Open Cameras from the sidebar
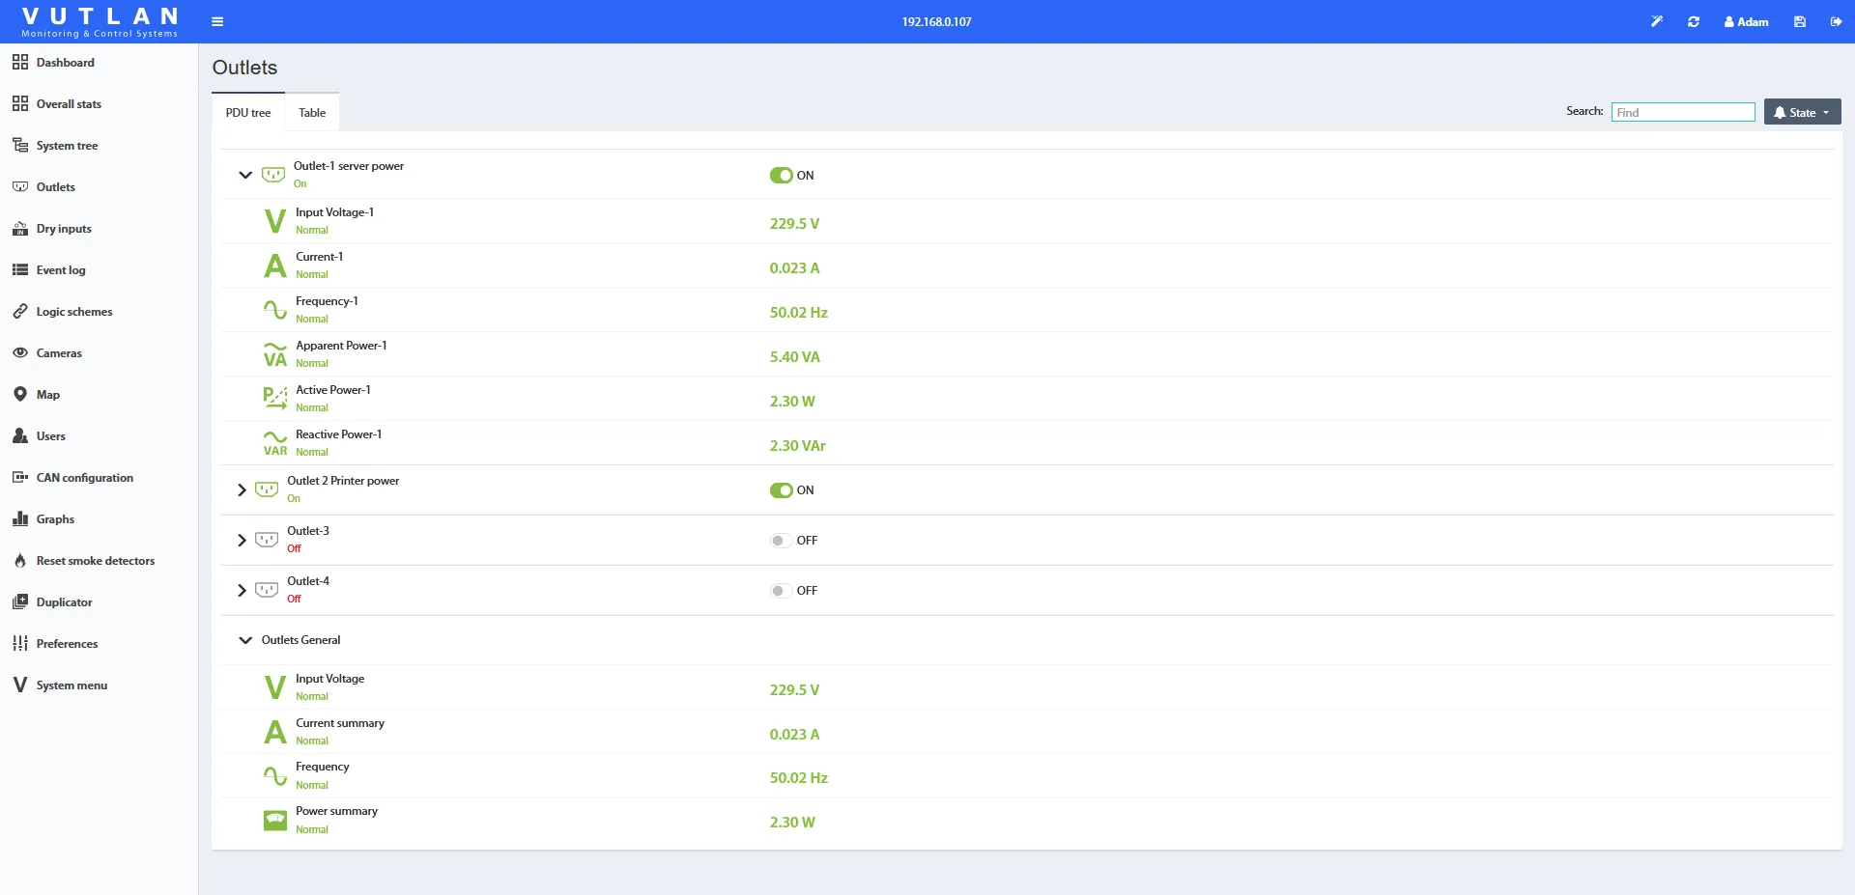1855x895 pixels. [59, 353]
